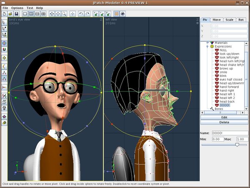Click the Undo arrow icon
Viewport: 250px width, 188px height.
(x=81, y=14)
